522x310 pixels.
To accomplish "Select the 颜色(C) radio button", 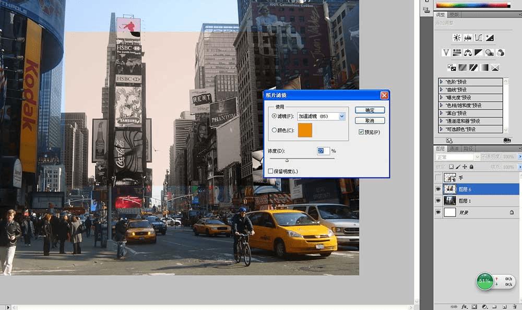I will 274,130.
